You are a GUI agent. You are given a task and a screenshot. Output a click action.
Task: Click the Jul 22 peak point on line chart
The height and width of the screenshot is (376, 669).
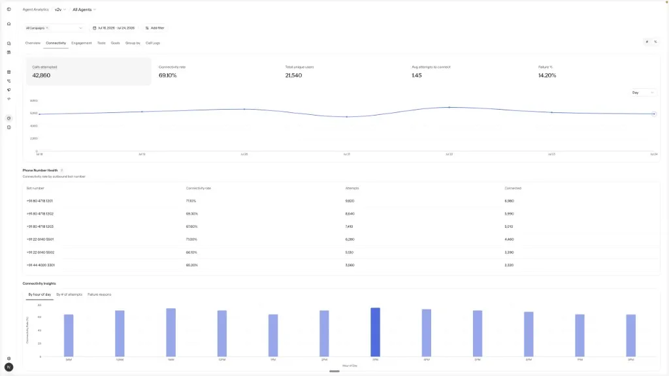449,108
